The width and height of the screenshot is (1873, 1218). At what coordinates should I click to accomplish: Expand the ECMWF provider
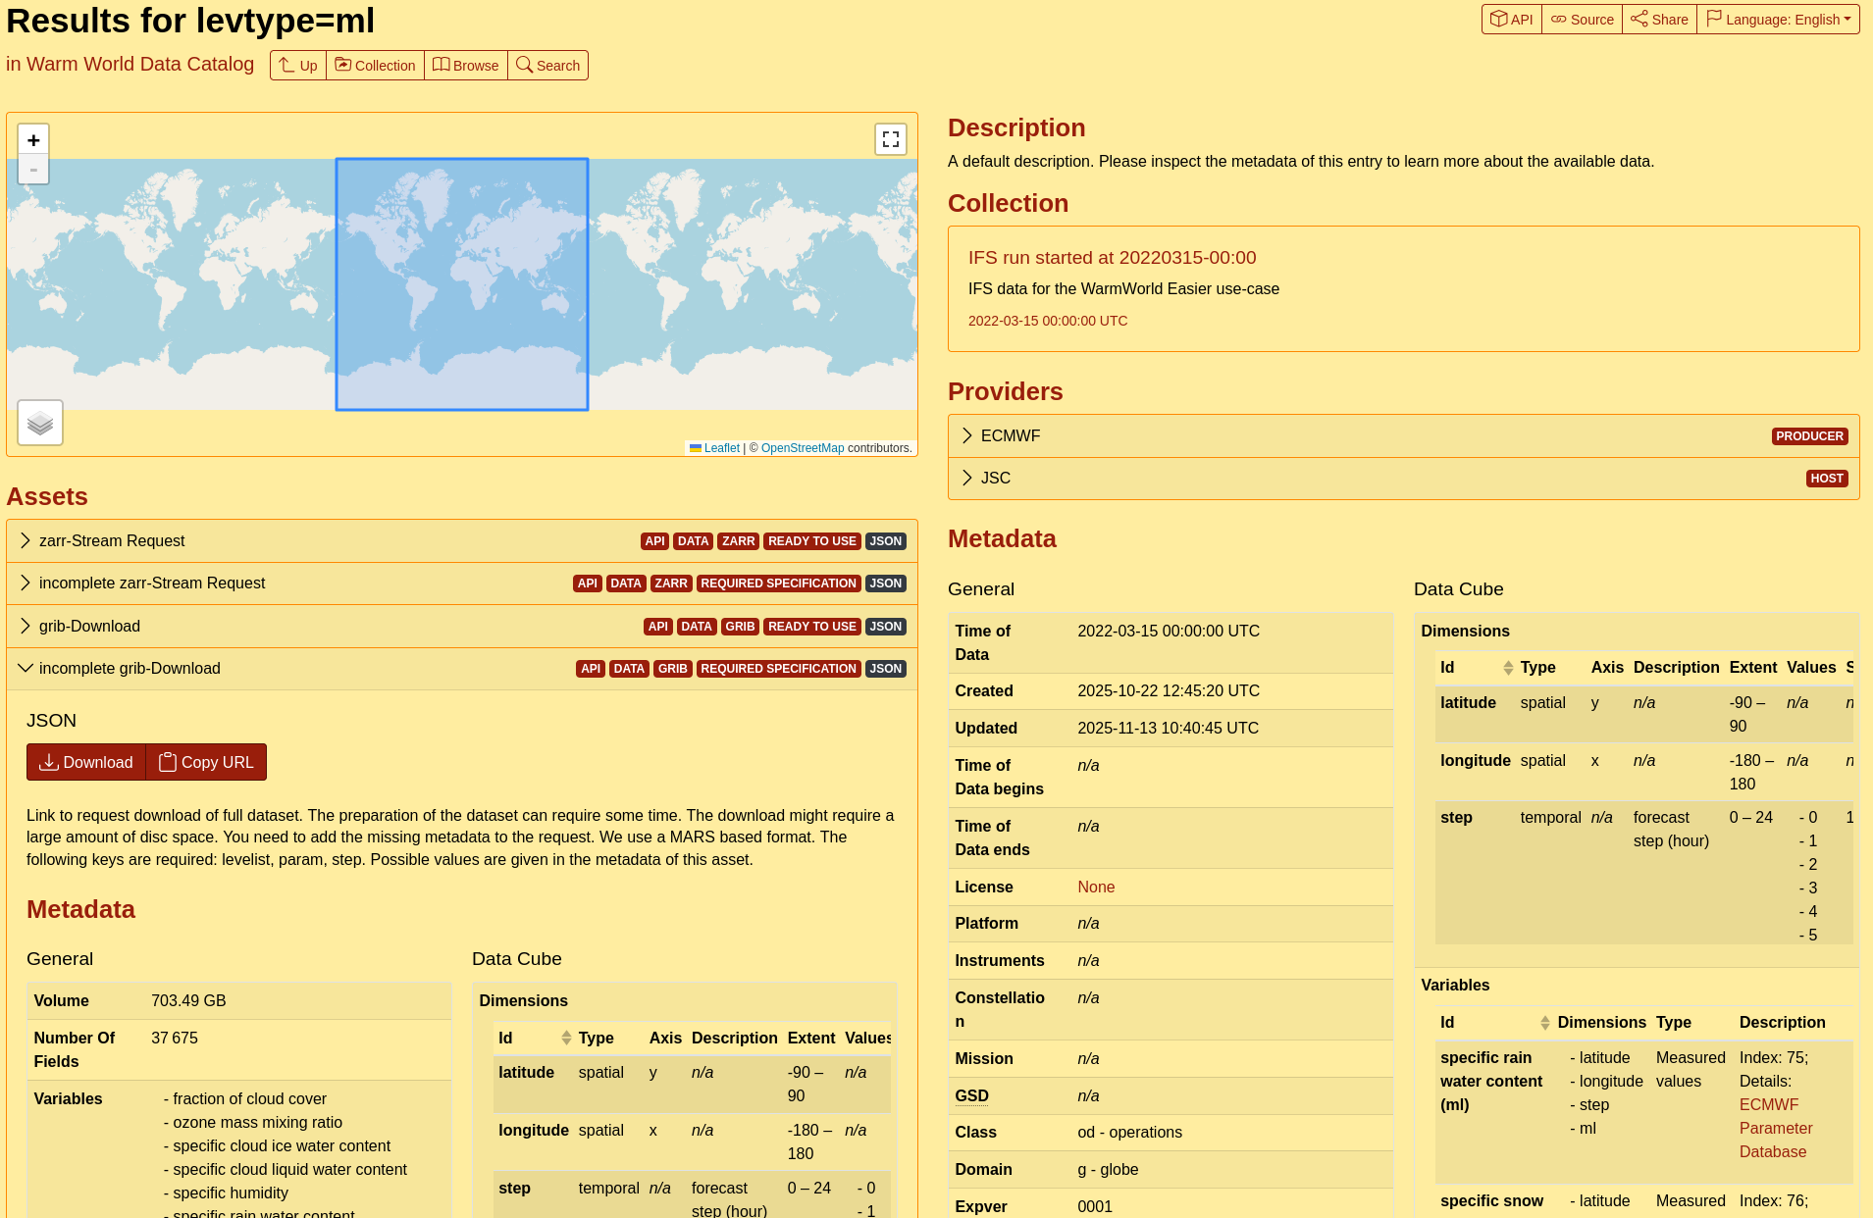click(x=1403, y=436)
